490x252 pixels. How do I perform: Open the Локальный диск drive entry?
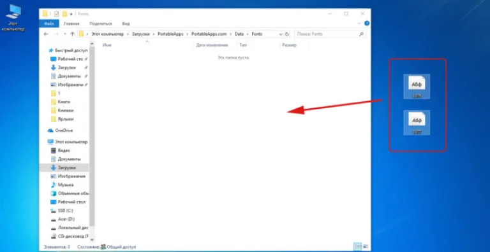click(x=70, y=228)
